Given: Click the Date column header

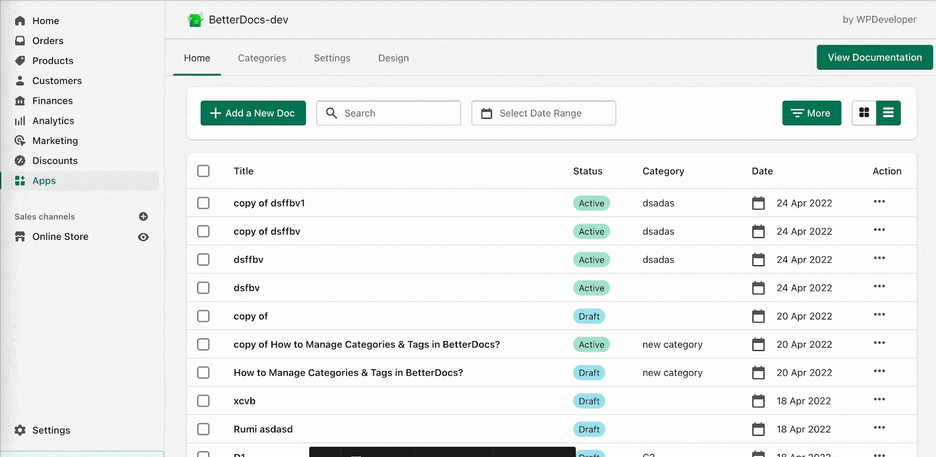Looking at the screenshot, I should click(x=762, y=171).
